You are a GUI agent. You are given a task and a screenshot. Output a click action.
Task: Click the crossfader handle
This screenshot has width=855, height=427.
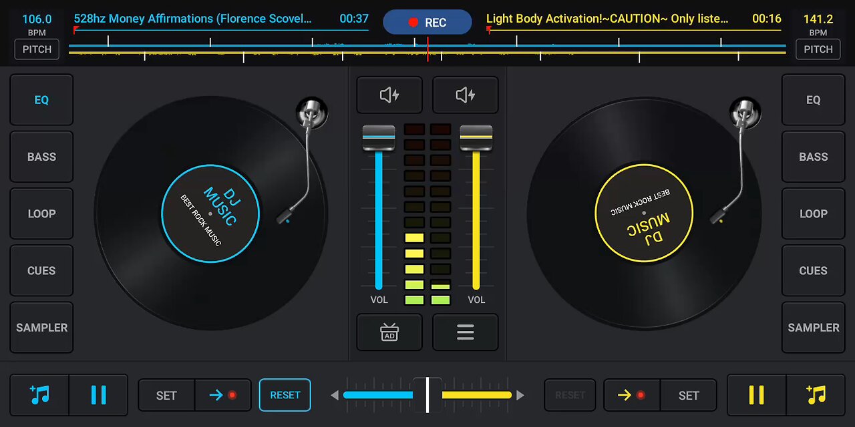(427, 395)
